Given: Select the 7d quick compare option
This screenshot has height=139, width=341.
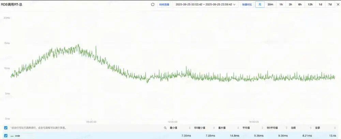Looking at the screenshot, I should coord(330,4).
